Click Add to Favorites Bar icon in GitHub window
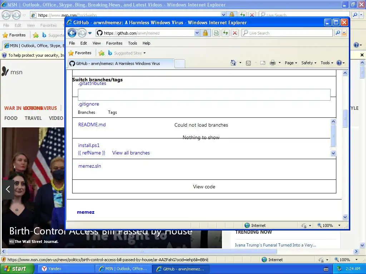 point(101,53)
